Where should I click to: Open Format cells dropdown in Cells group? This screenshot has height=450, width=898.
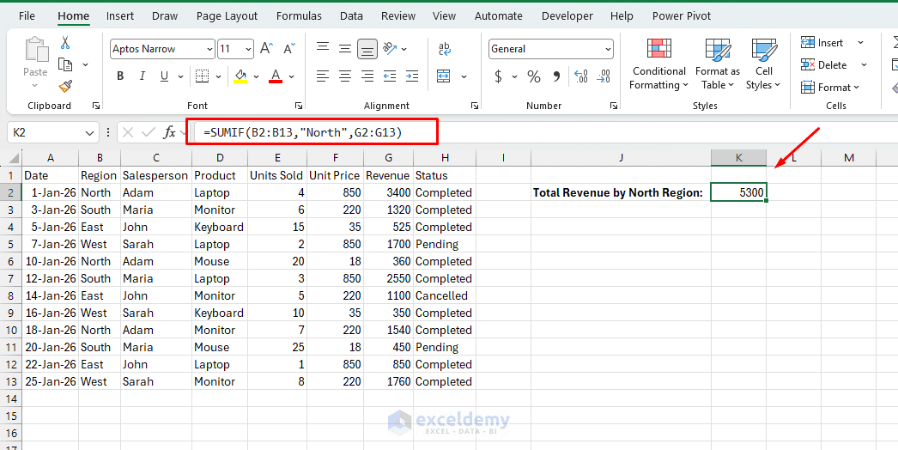pyautogui.click(x=830, y=87)
